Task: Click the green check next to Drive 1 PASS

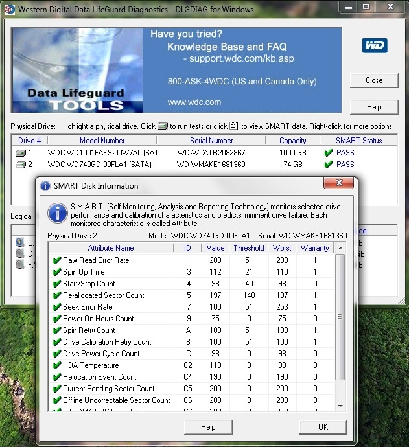Action: pyautogui.click(x=329, y=153)
